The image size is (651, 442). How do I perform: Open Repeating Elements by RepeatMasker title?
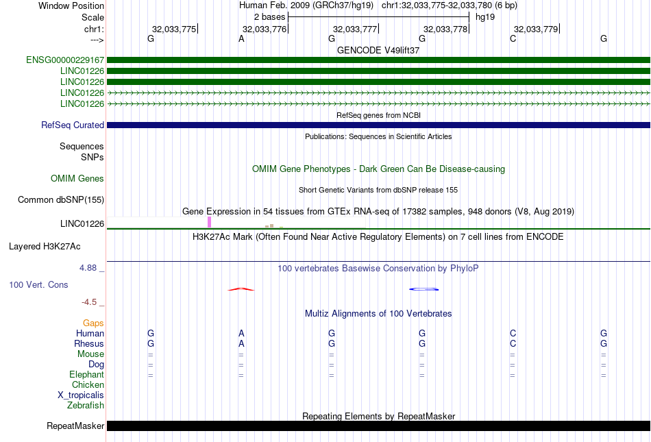(379, 416)
